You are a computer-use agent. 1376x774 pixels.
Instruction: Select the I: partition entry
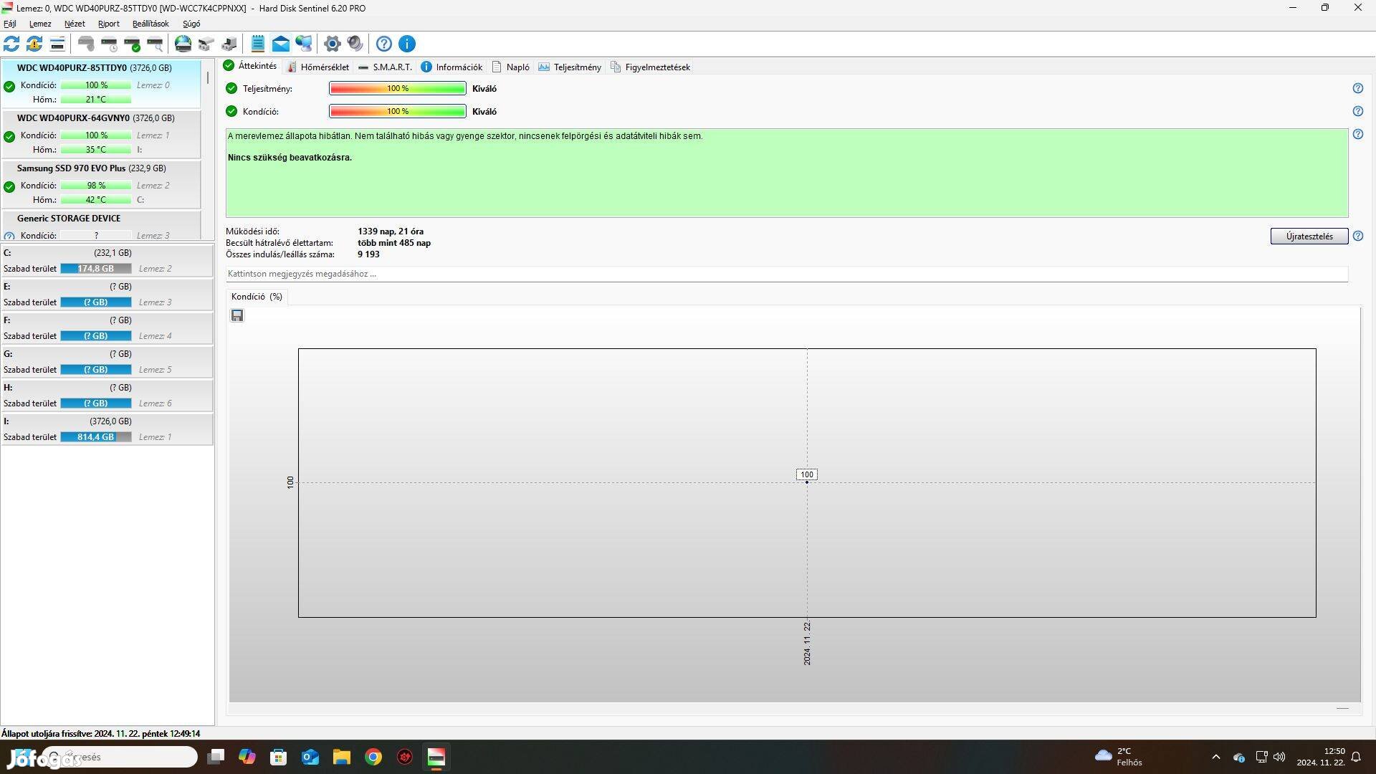coord(107,429)
